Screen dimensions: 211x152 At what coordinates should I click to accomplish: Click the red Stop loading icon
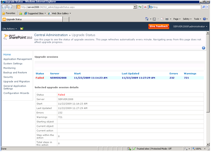(145, 7)
